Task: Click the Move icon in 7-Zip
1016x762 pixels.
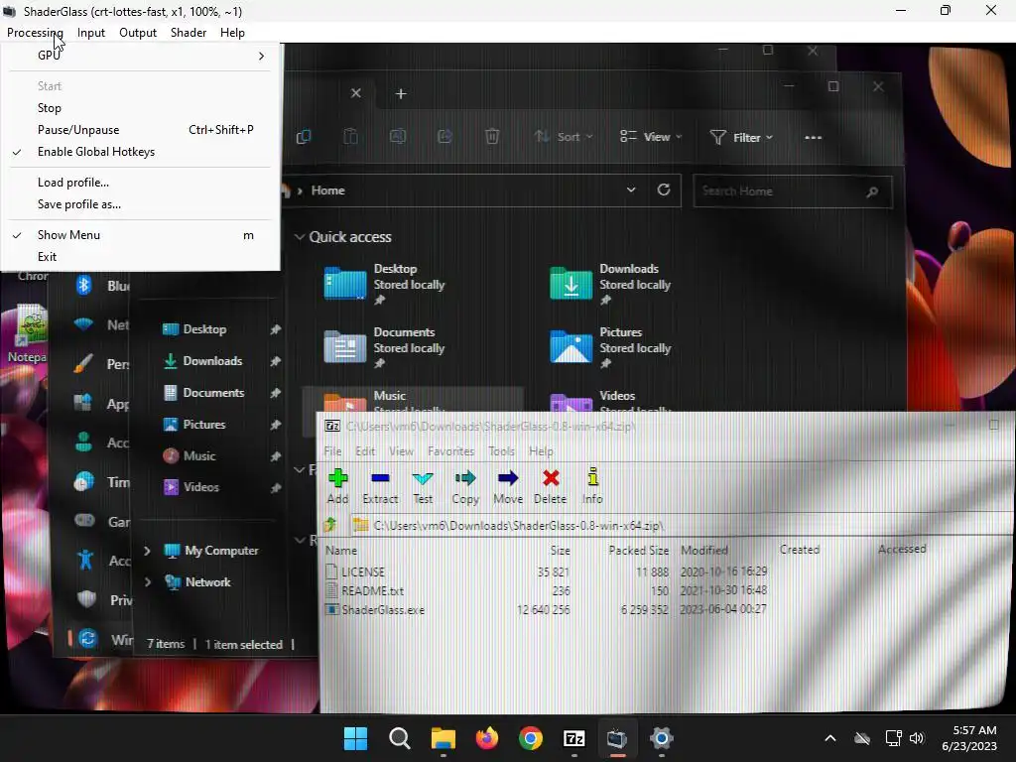Action: 508,486
